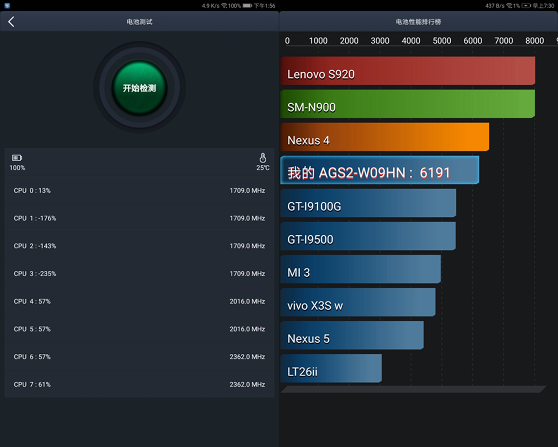Tap the battery level icon above 100%
The image size is (558, 447).
point(17,158)
